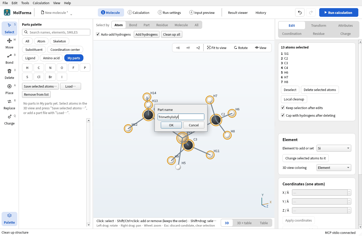
Task: Select the Delete trash tool
Action: pos(9,74)
